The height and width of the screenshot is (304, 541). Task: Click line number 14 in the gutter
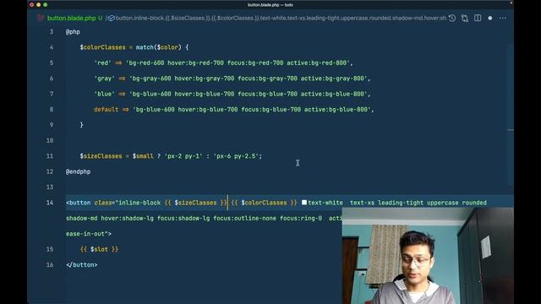click(50, 203)
